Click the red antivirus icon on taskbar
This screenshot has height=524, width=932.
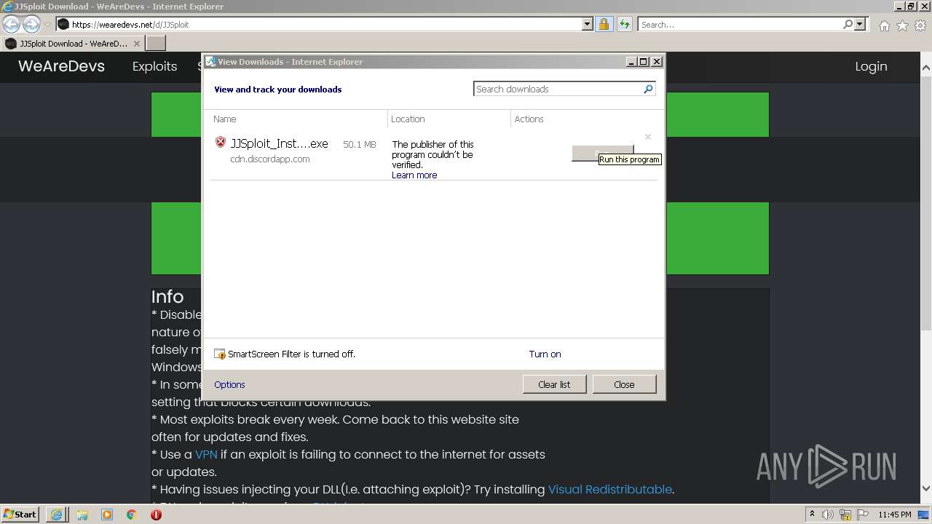(156, 515)
